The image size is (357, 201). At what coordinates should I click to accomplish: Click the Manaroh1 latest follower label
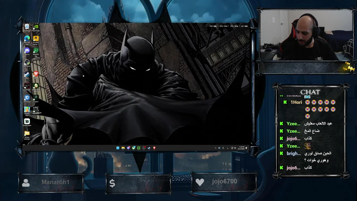[x=55, y=182]
